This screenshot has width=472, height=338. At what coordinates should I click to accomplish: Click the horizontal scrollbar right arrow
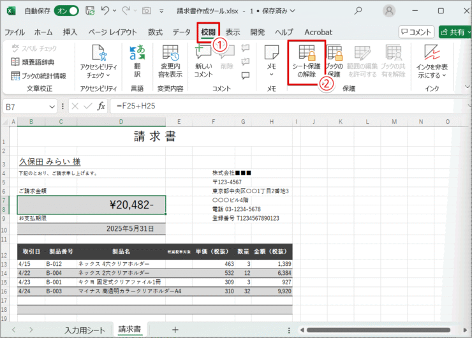click(466, 330)
